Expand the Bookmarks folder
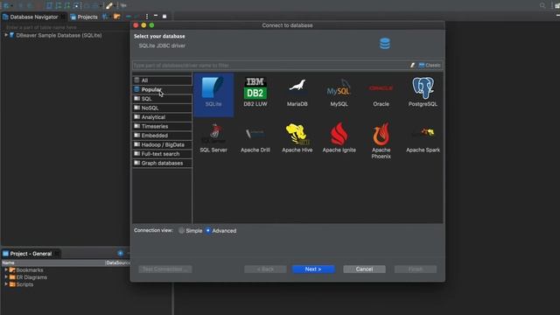Image resolution: width=560 pixels, height=315 pixels. [x=6, y=270]
